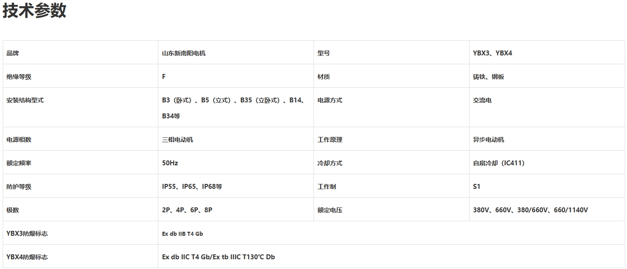Click the 三相电动机 value cell
Screen dimensions: 627x269
(x=177, y=140)
